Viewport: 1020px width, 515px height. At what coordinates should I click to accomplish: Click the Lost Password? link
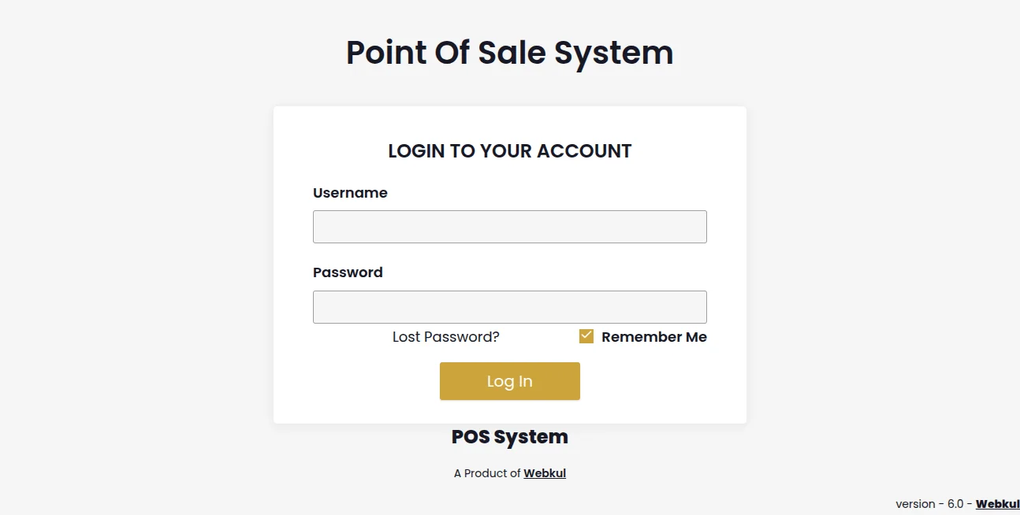445,336
